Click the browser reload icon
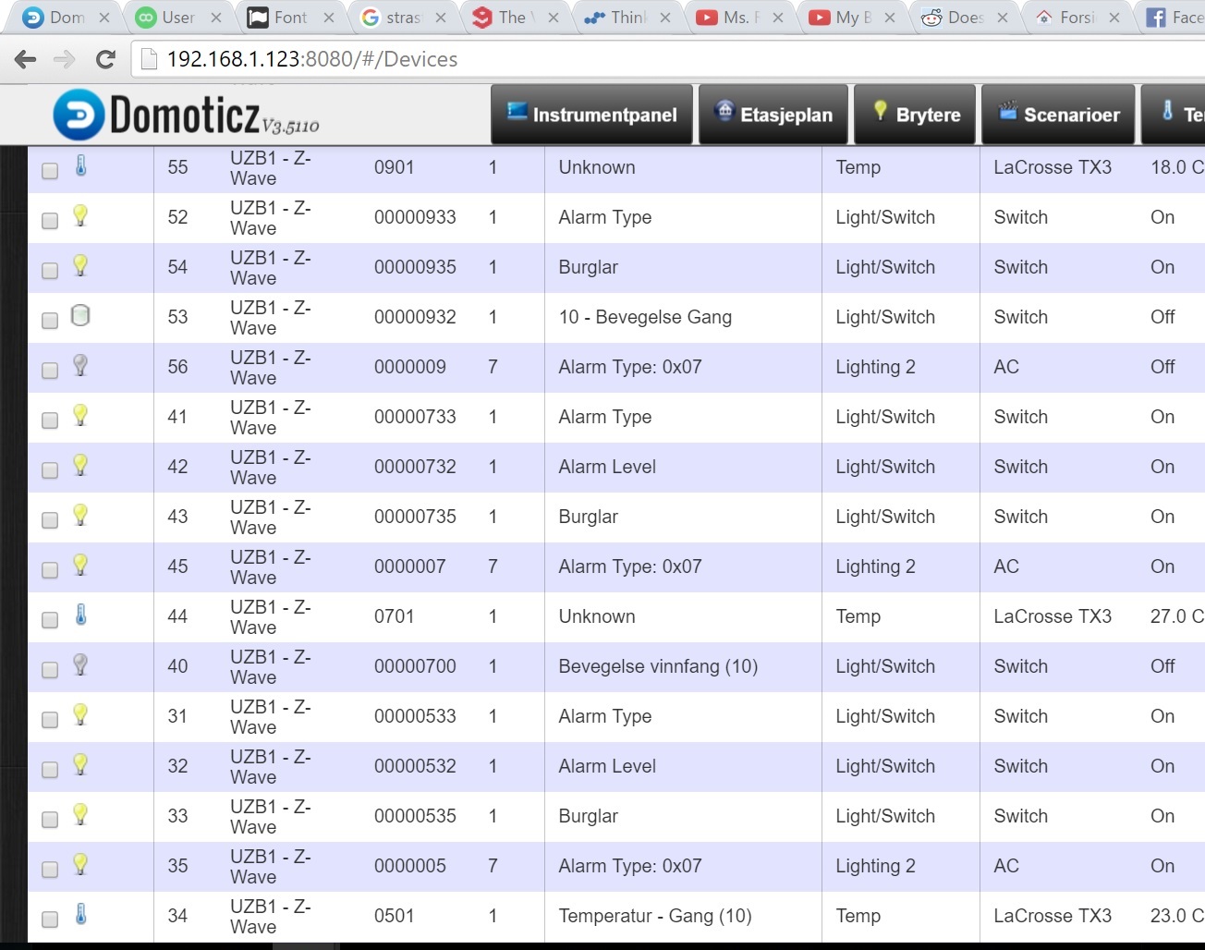Screen dimensions: 1205x950 point(105,60)
